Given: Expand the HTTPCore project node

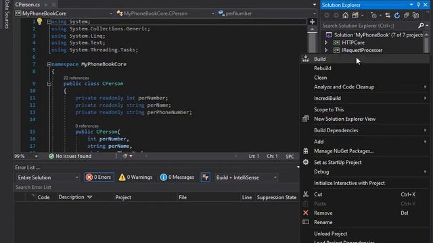Looking at the screenshot, I should [326, 43].
